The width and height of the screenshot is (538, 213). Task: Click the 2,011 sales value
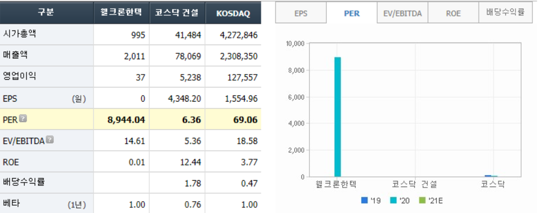pyautogui.click(x=135, y=56)
